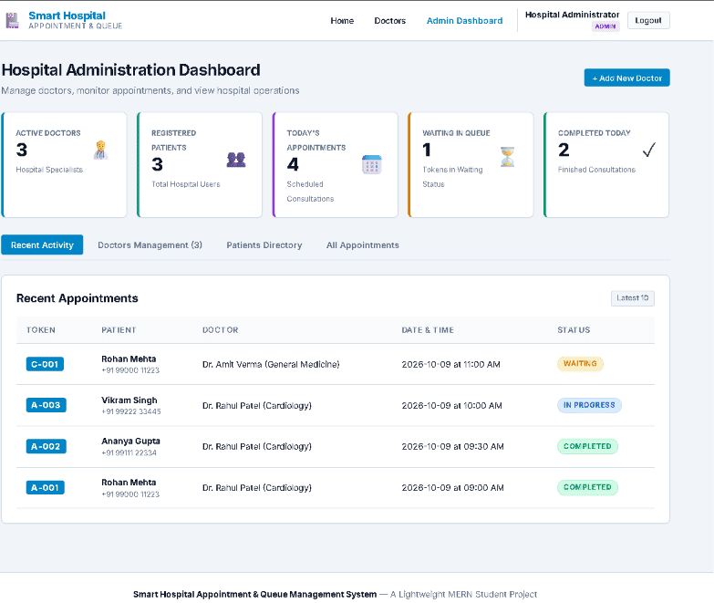Screen dimensions: 714x603
Task: Click the Waiting in Queue count 1
Action: (x=426, y=150)
